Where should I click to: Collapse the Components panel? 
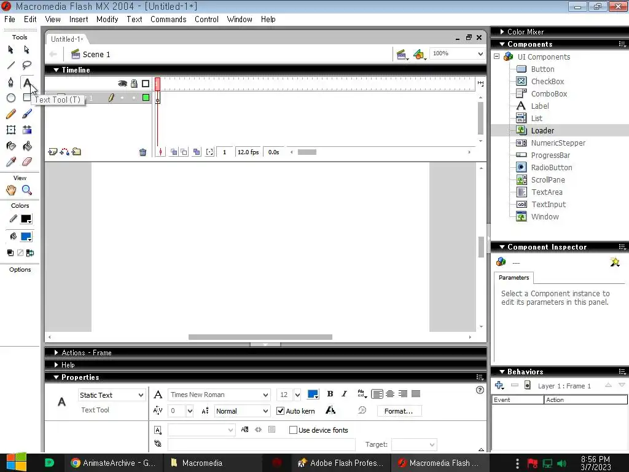tap(502, 44)
